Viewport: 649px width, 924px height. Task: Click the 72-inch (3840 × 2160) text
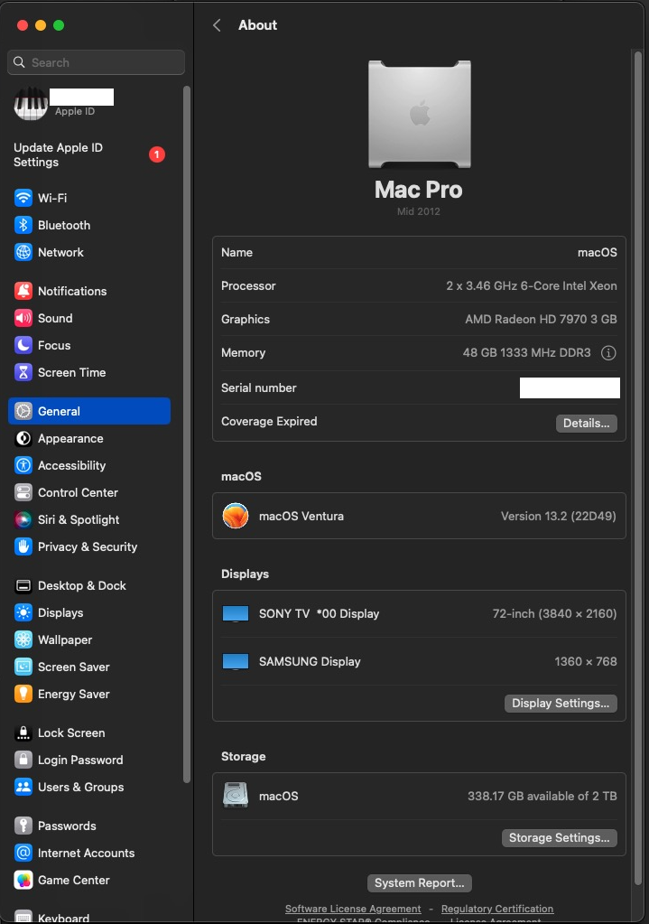[554, 614]
